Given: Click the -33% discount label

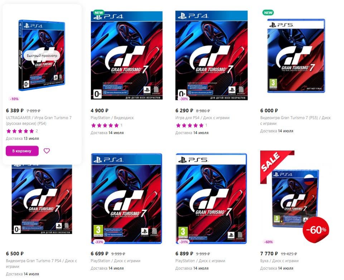Looking at the screenshot, I should (99, 242).
